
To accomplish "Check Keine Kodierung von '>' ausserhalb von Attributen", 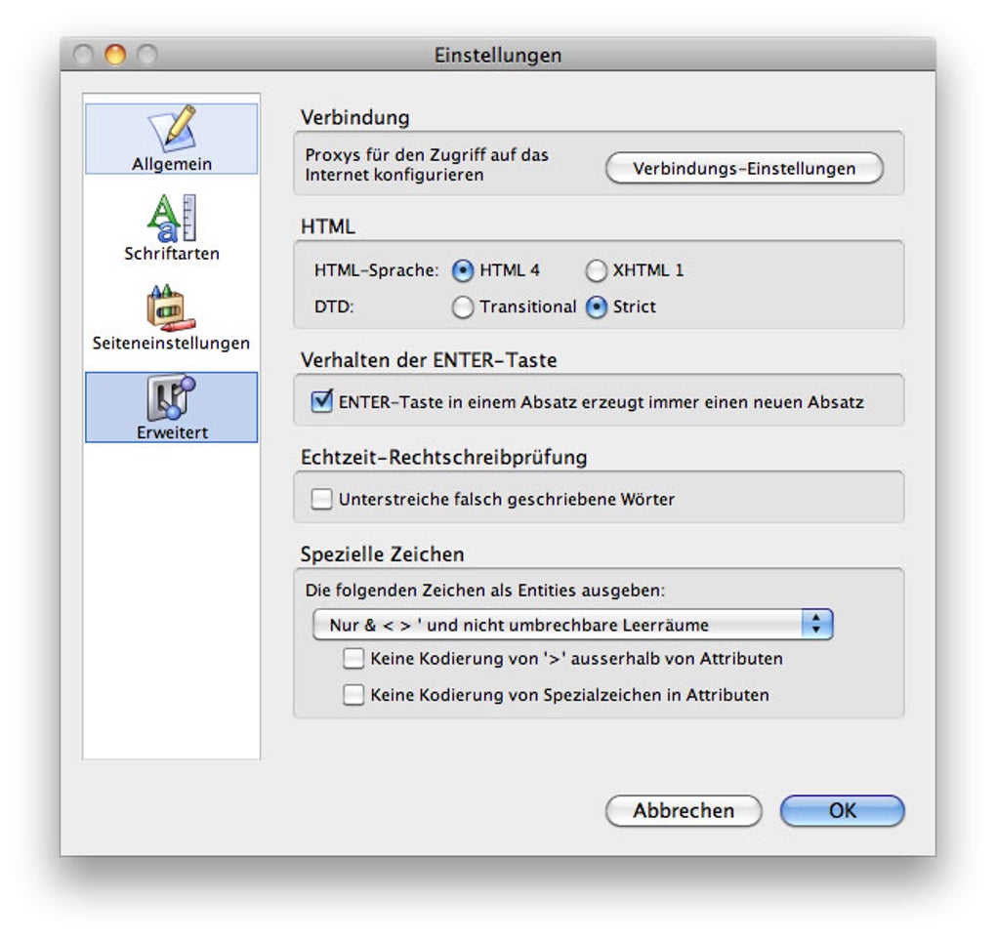I will [x=353, y=659].
